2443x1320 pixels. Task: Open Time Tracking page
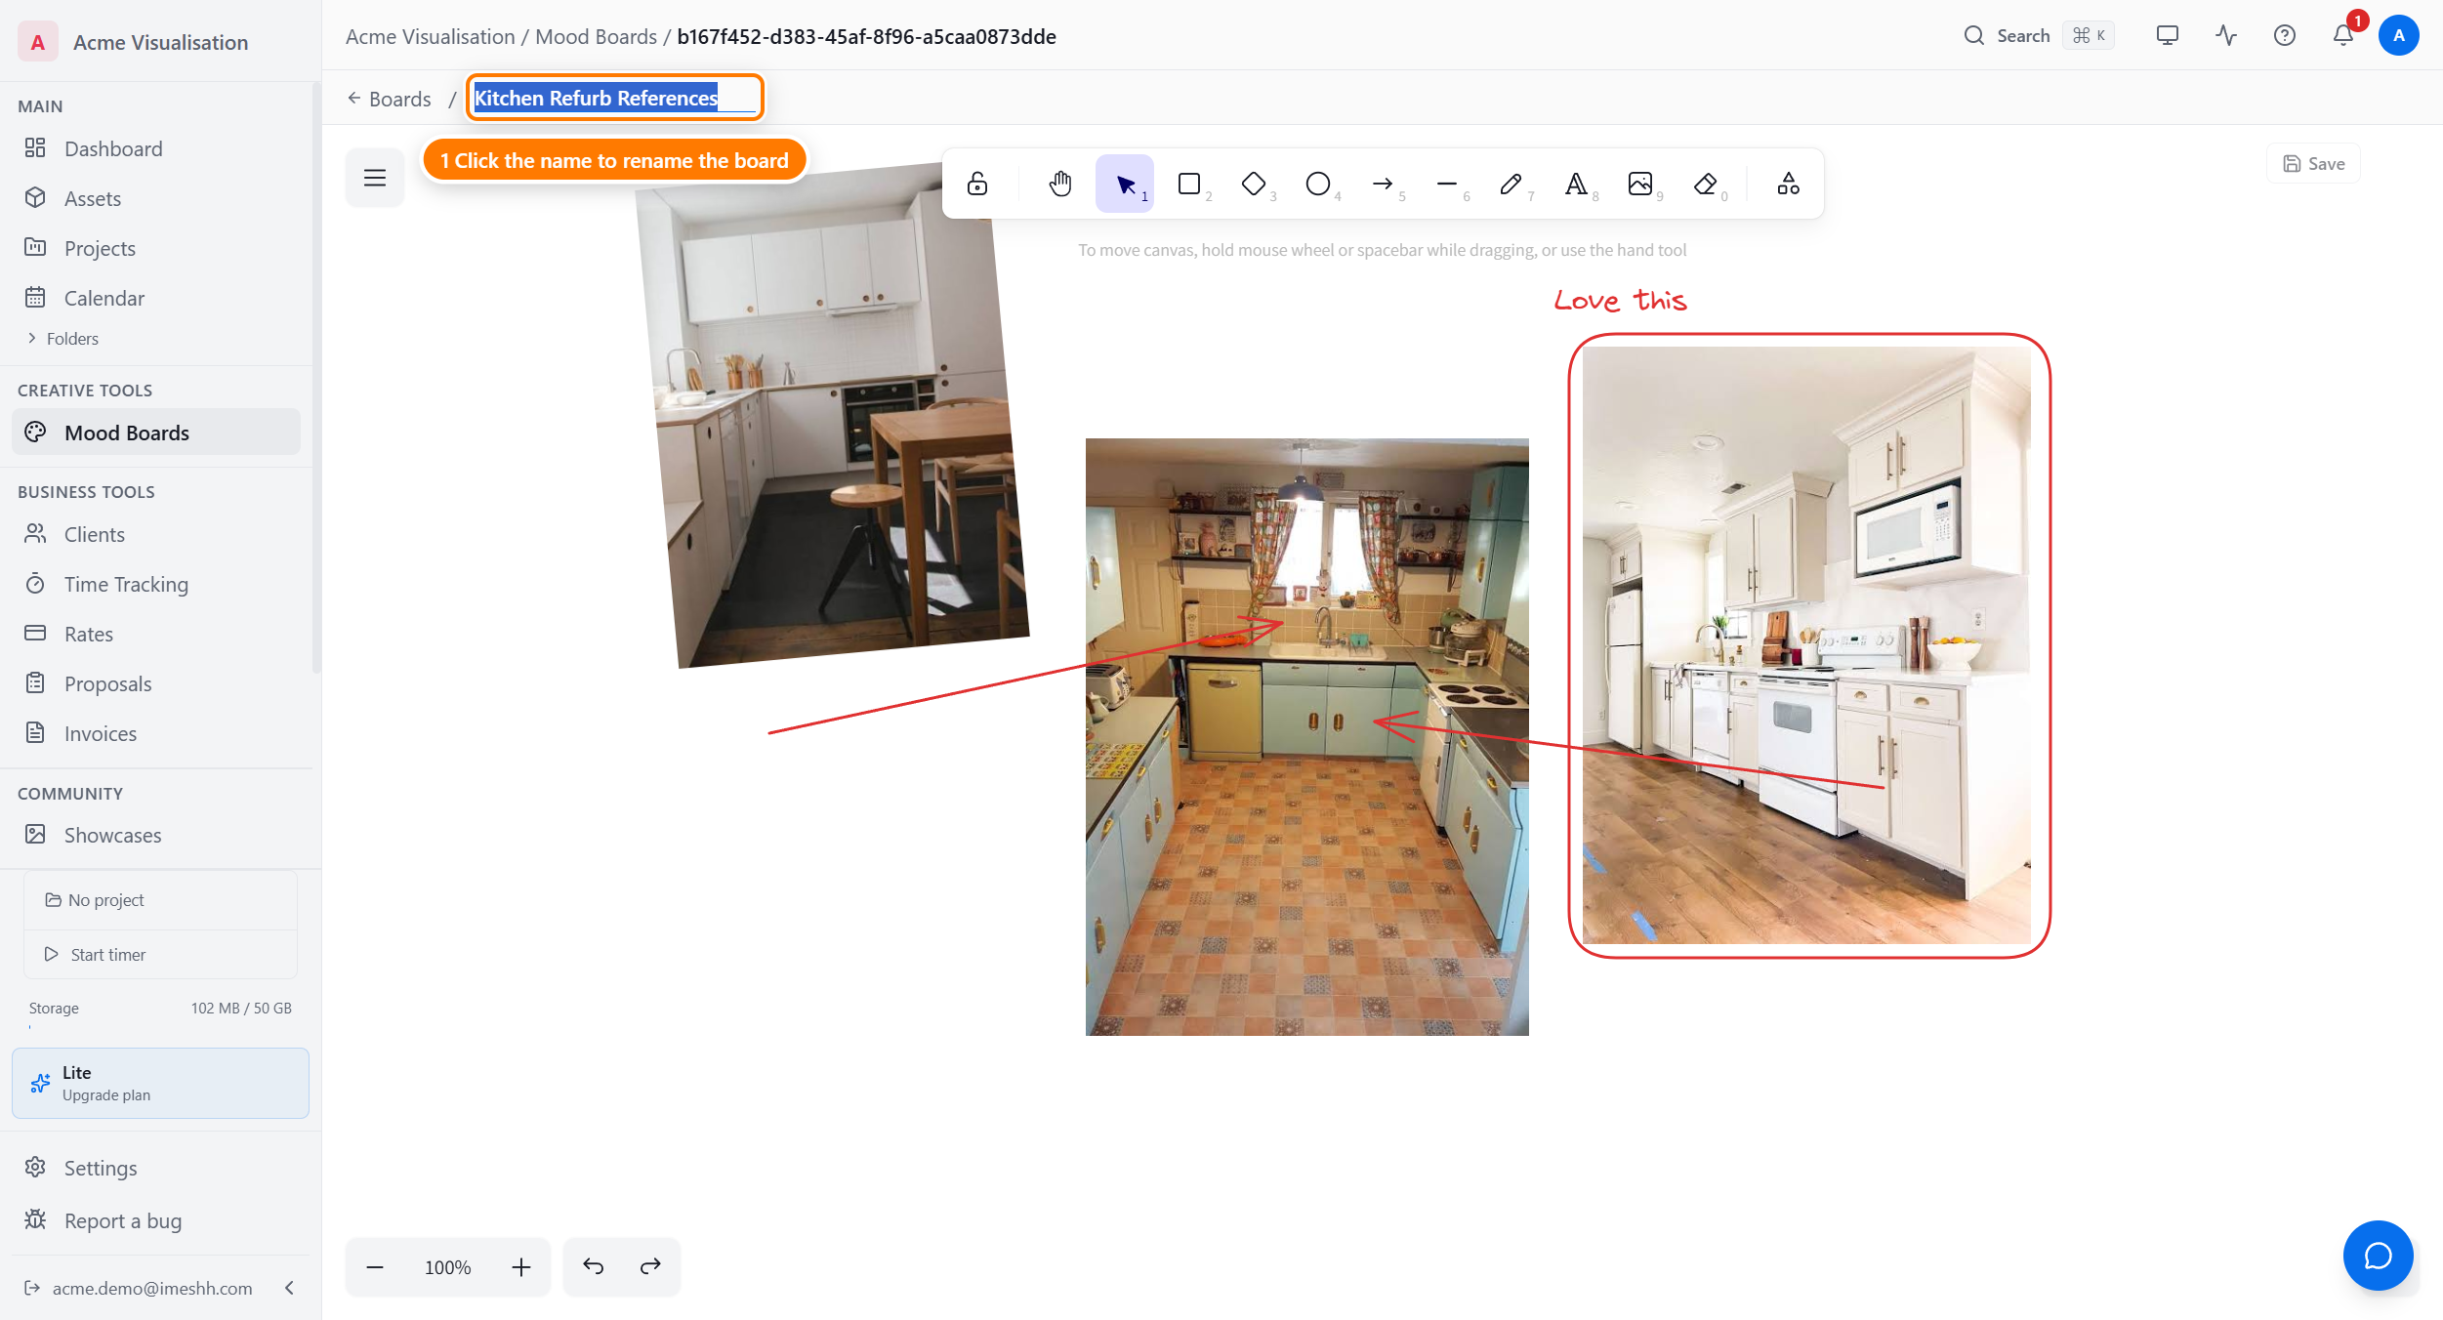pos(156,584)
